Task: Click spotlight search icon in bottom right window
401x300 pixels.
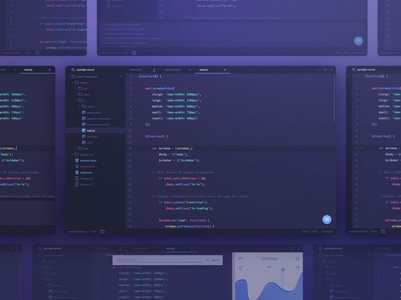Action: tap(321, 248)
